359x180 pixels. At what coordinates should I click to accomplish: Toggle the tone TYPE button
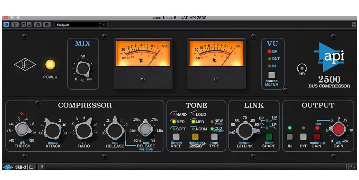pos(214,136)
